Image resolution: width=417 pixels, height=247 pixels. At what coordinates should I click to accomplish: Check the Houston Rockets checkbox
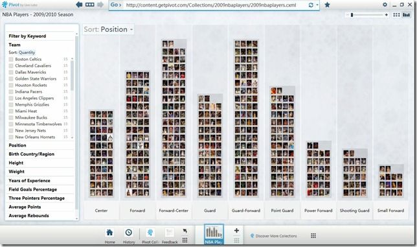(11, 85)
